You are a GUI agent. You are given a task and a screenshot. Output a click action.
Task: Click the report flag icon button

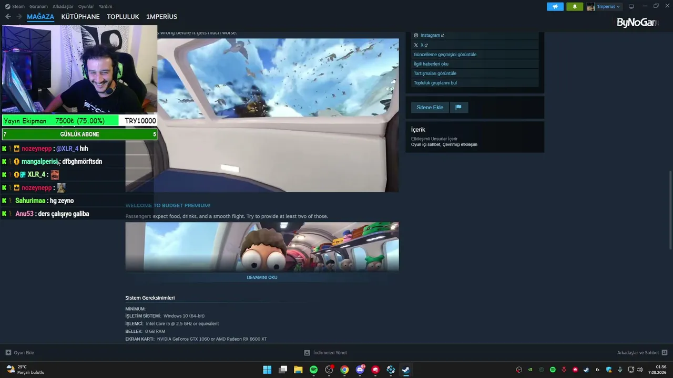458,107
